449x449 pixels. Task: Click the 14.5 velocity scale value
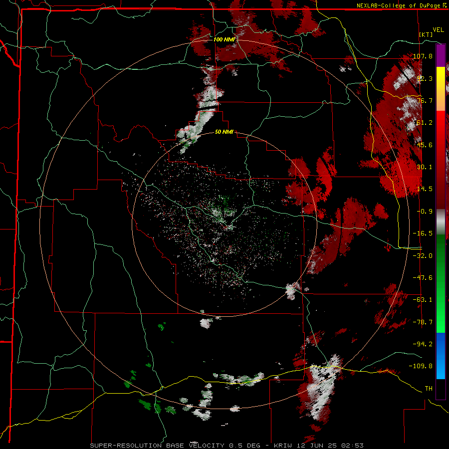click(x=425, y=189)
